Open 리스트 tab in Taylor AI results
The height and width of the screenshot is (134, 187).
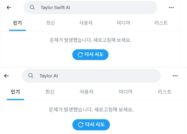(164, 92)
